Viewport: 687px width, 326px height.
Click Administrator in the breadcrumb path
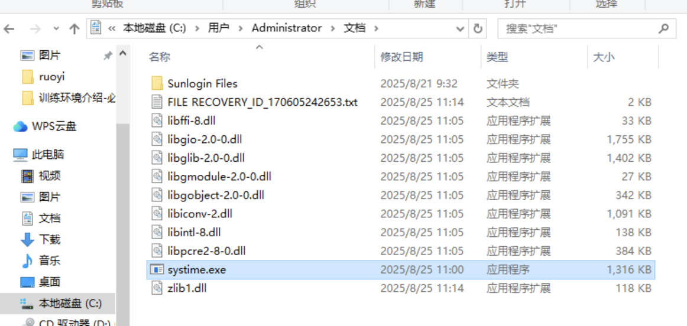287,28
